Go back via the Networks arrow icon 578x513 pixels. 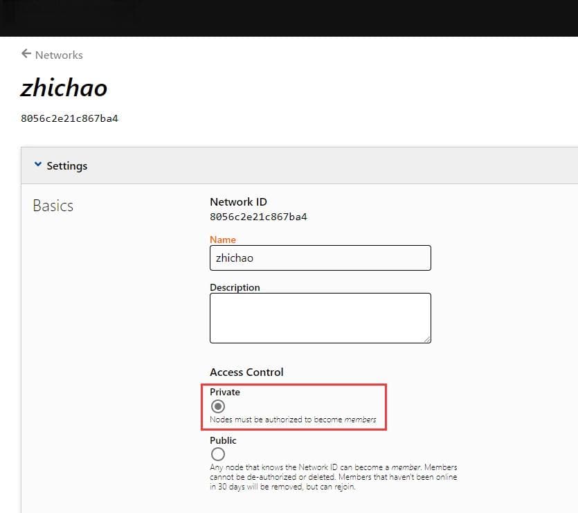tap(26, 54)
